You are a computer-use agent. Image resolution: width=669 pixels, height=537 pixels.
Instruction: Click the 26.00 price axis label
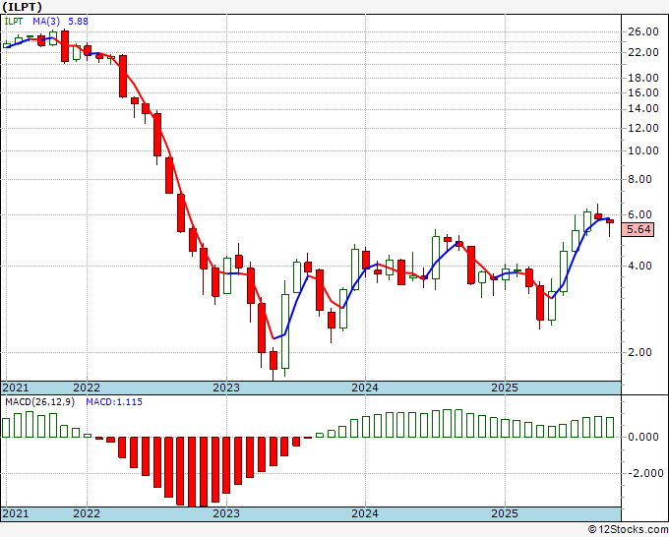[x=643, y=31]
